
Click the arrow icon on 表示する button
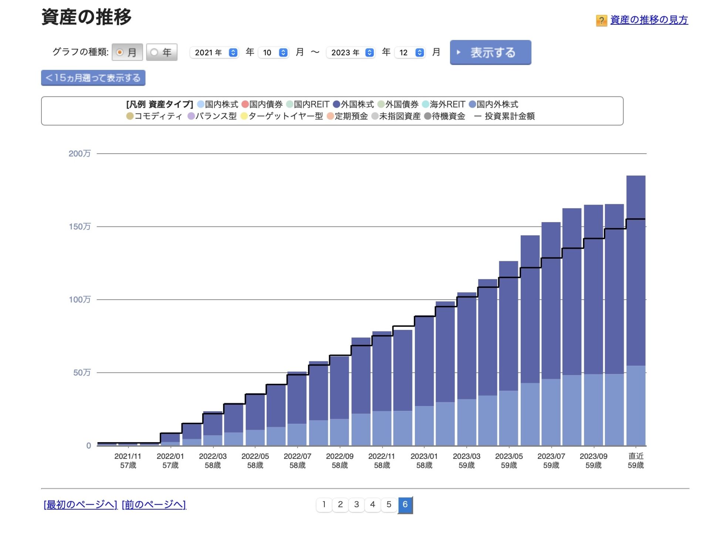459,52
